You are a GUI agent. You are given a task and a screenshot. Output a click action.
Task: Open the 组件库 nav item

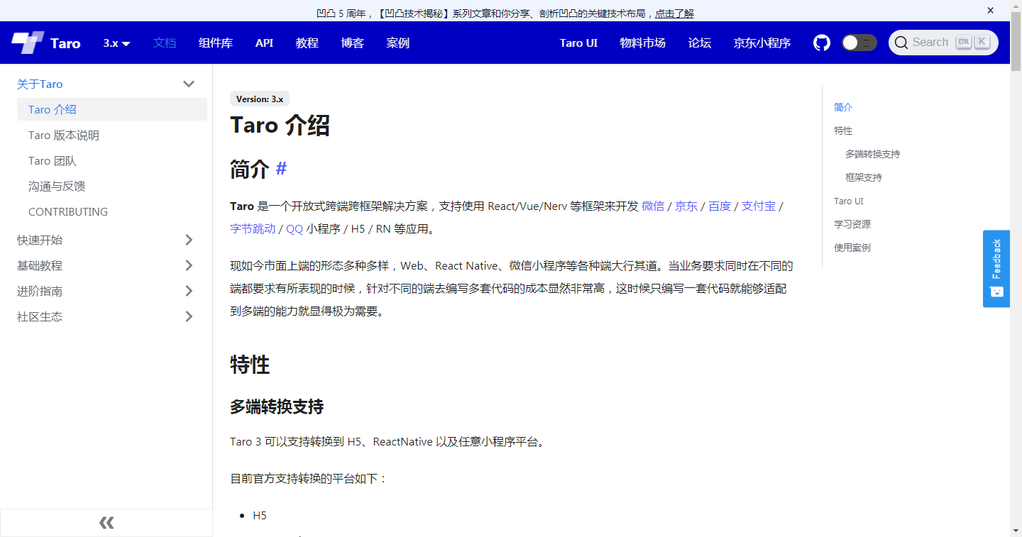pyautogui.click(x=216, y=43)
